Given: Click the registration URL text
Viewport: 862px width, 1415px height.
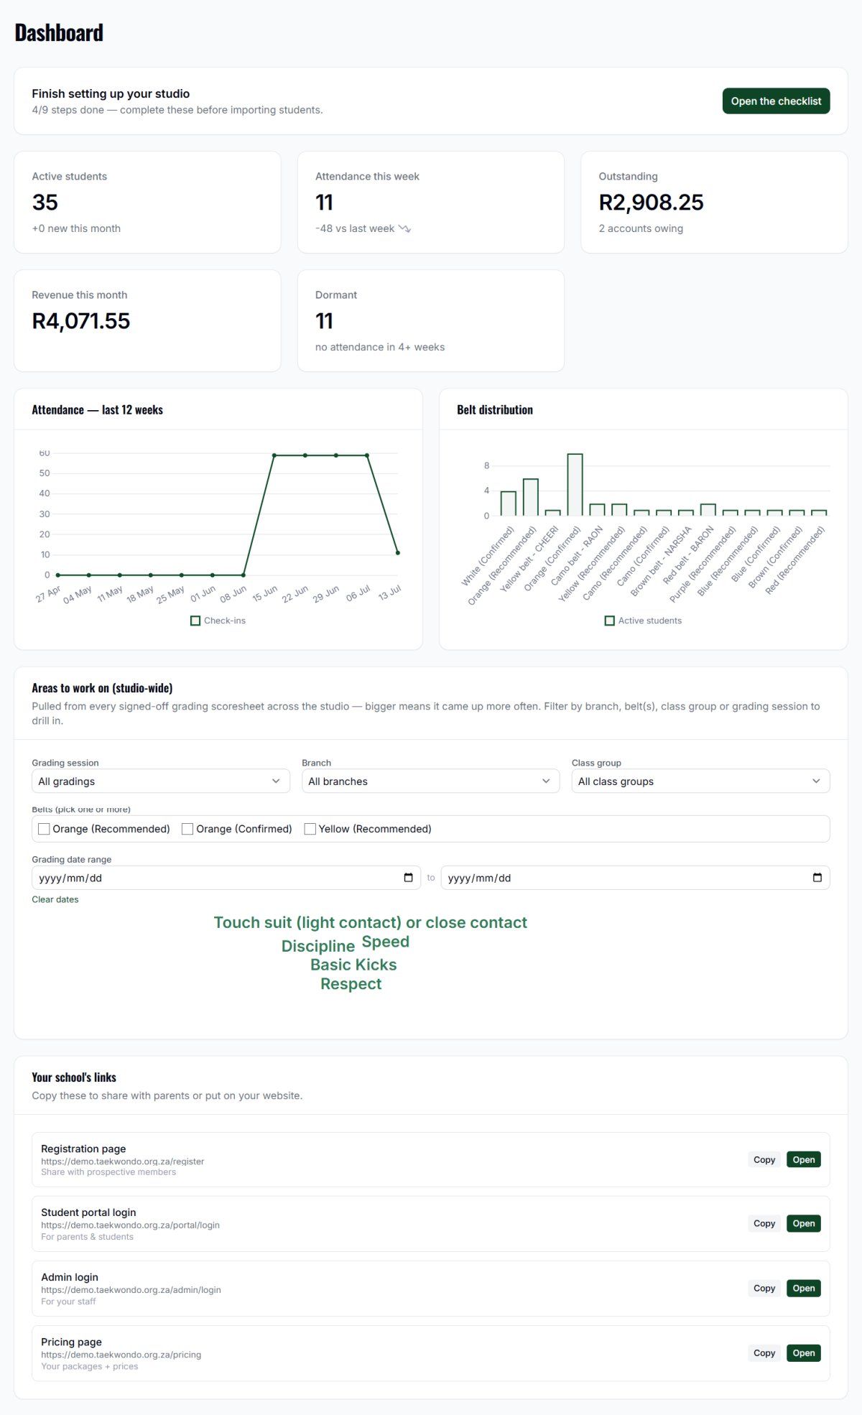Looking at the screenshot, I should tap(122, 1161).
